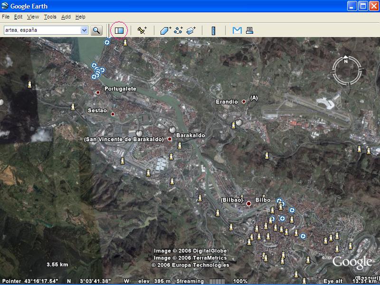Open the Help menu
The image size is (380, 285).
80,17
